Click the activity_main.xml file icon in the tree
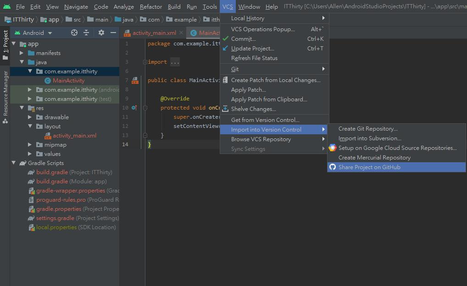Screen dimensions: 467x286 (x=48, y=136)
